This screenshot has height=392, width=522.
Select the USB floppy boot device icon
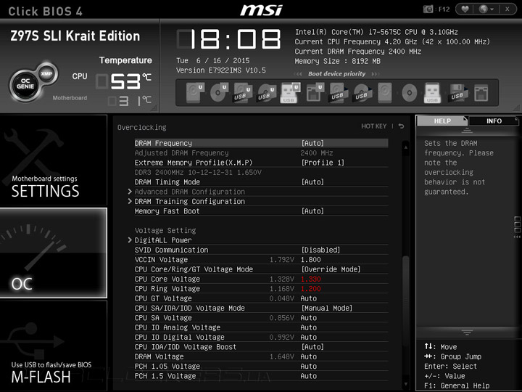coord(458,92)
